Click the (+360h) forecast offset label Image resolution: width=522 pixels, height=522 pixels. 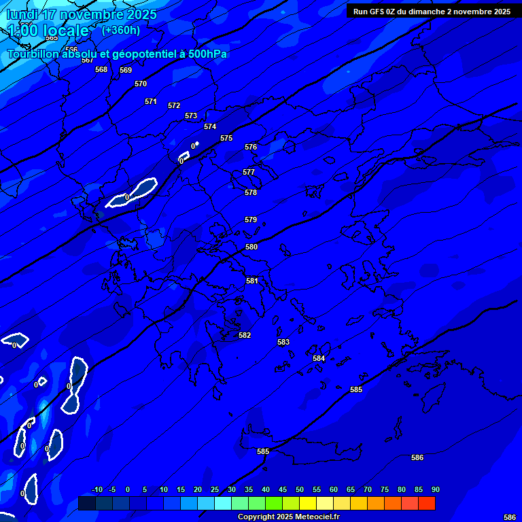121,30
